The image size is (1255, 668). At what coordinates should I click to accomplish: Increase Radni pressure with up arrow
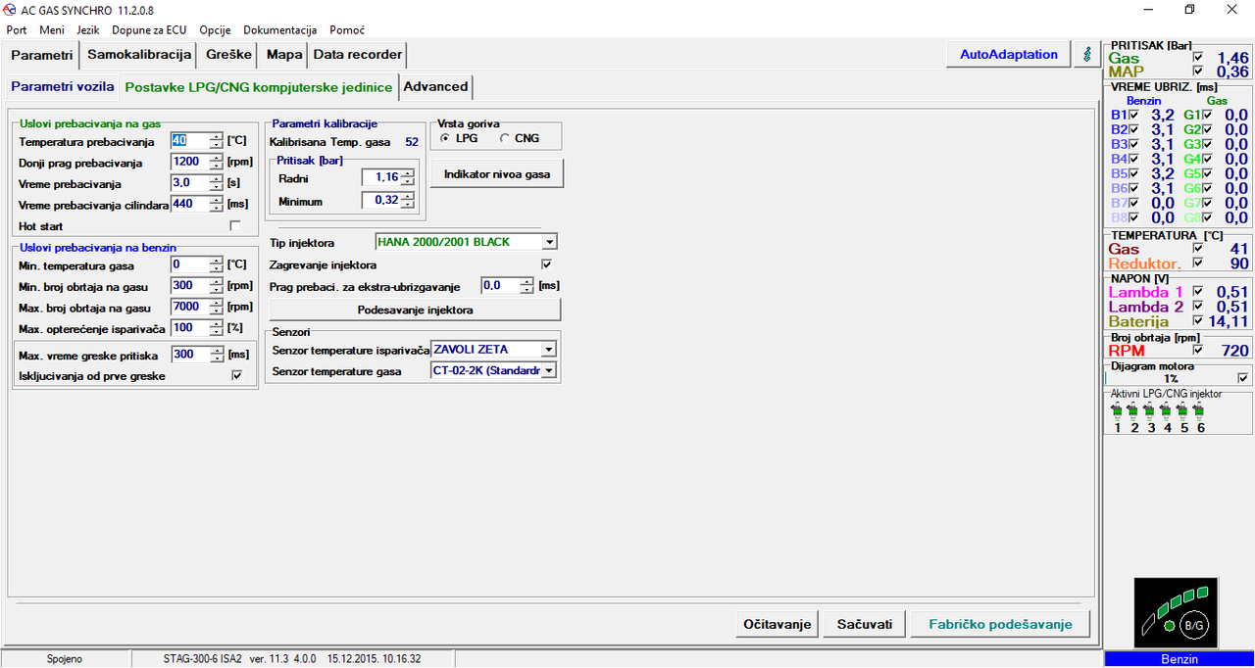pos(408,173)
